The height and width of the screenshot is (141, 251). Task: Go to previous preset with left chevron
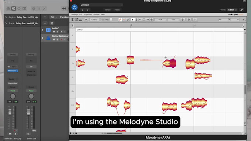pyautogui.click(x=82, y=10)
